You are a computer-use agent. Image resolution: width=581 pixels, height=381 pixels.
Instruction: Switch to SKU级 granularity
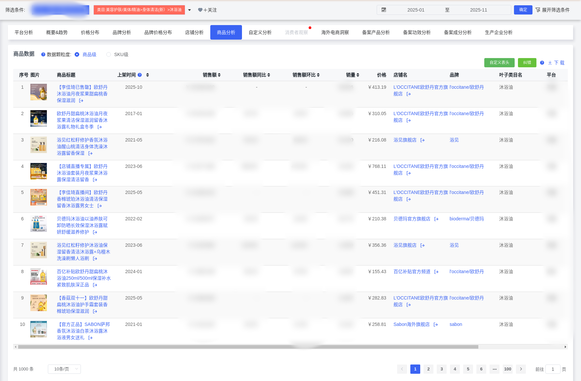[x=109, y=54]
